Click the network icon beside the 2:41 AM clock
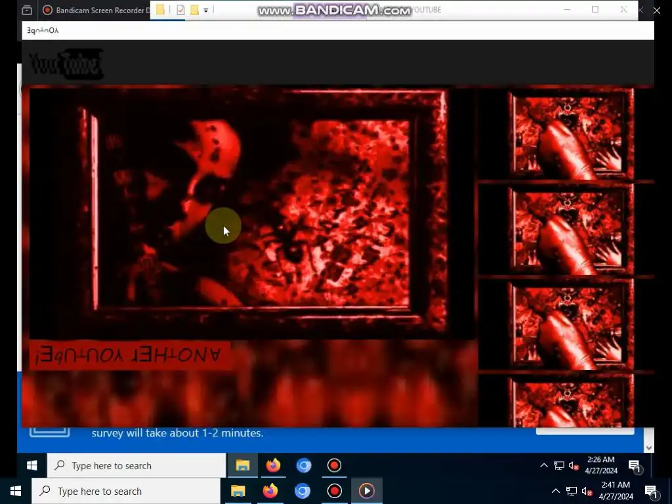Screen dimensions: 672x504 (x=572, y=491)
